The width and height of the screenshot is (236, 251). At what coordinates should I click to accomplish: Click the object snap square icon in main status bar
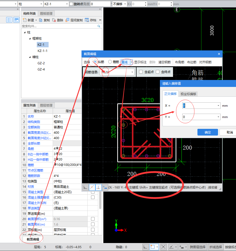(153, 247)
